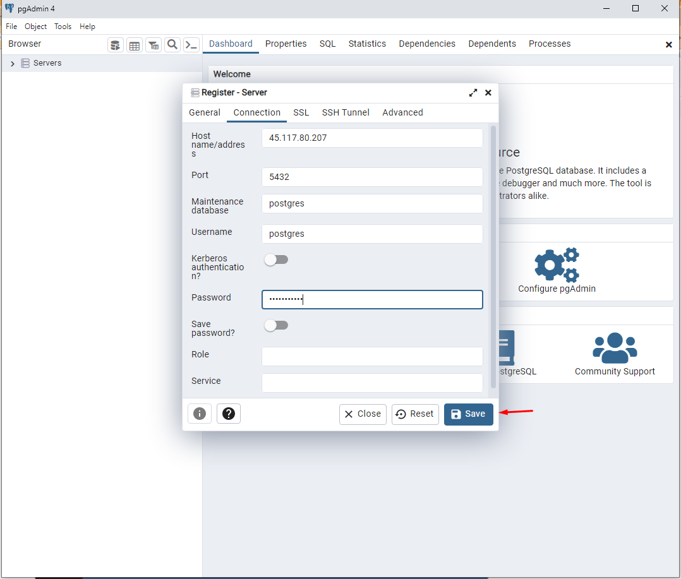Click the Browser panel title

pyautogui.click(x=25, y=44)
